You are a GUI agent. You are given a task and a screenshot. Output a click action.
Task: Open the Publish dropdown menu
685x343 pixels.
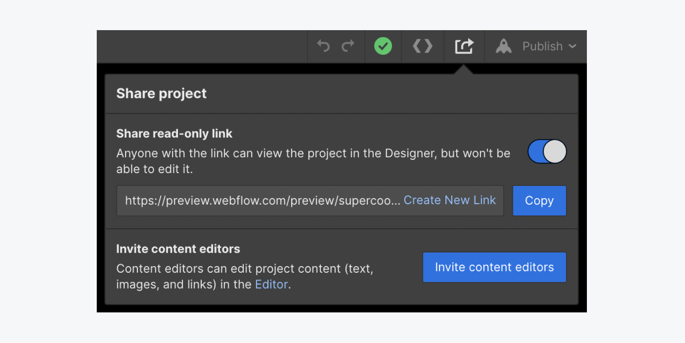pos(549,46)
